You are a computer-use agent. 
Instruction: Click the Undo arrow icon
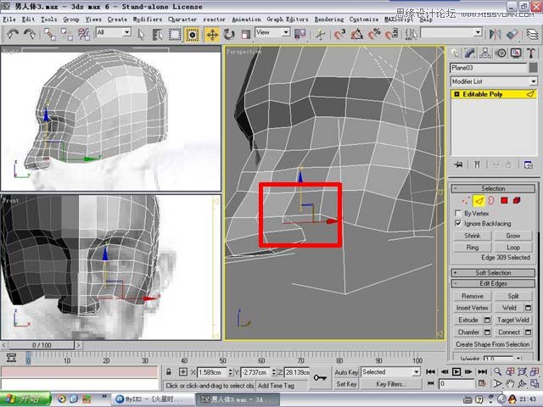pyautogui.click(x=13, y=34)
